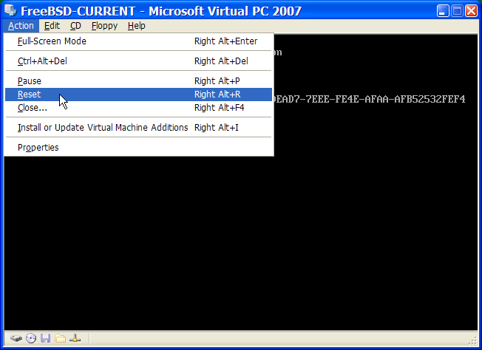This screenshot has width=482, height=350.
Task: Send Ctrl+Alt+Del to the virtual machine
Action: (139, 61)
